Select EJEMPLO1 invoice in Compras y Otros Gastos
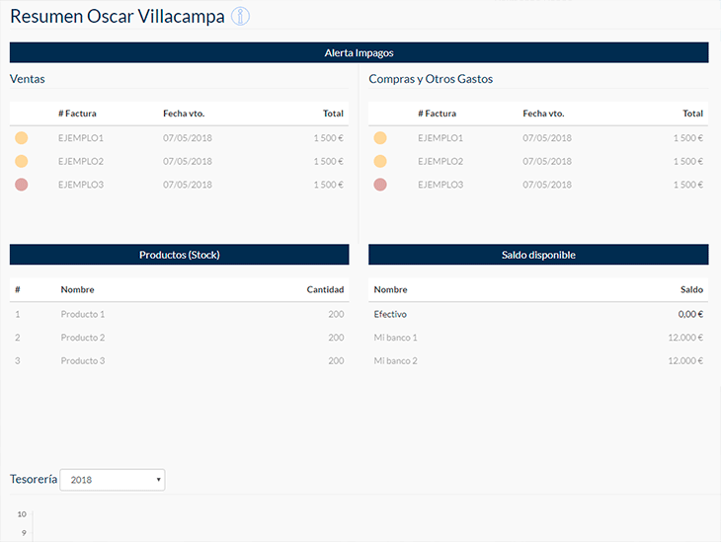Viewport: 721px width, 542px height. click(441, 138)
